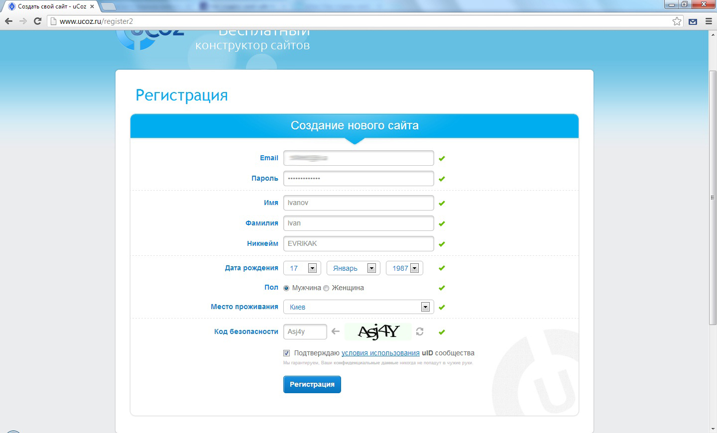The height and width of the screenshot is (433, 717).
Task: Toggle the terms of use checkbox
Action: [x=287, y=353]
